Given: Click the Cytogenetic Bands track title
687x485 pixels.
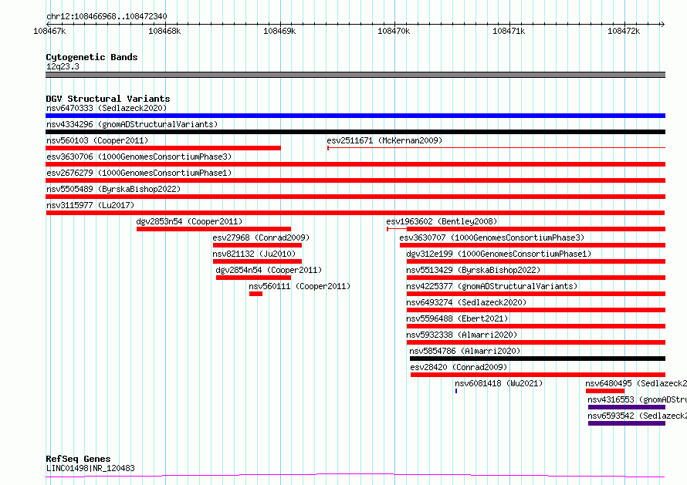Looking at the screenshot, I should click(92, 57).
